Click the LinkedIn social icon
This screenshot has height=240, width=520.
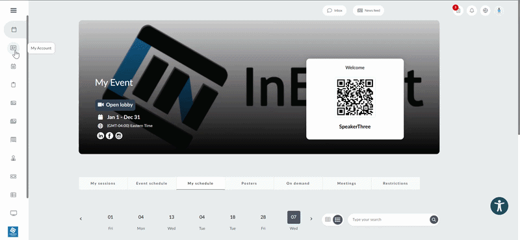click(x=101, y=136)
